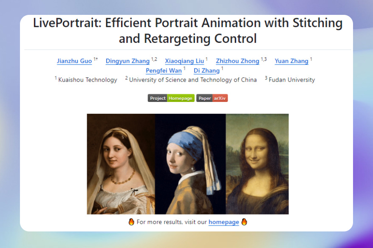The image size is (373, 248).
Task: Click the Mona Lisa portrait image
Action: pos(257,164)
